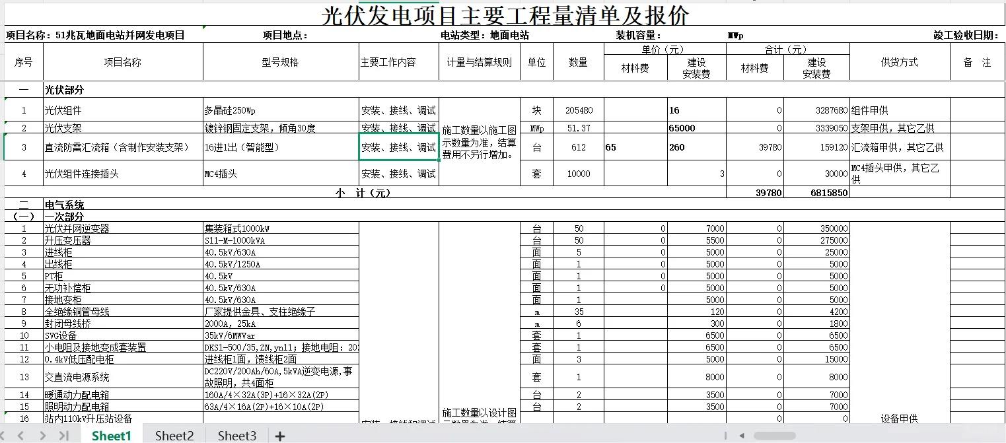1006x443 pixels.
Task: Click the next-sheet navigation arrow
Action: pyautogui.click(x=44, y=436)
